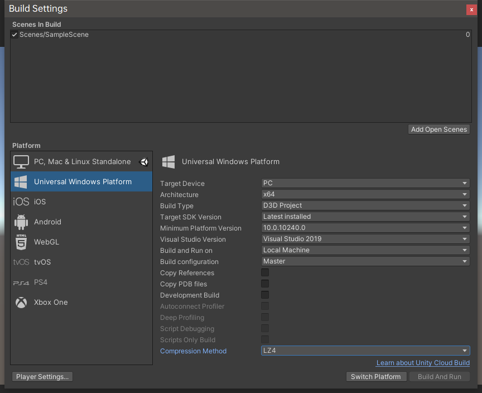
Task: Click the Windows logo in settings header
Action: [168, 162]
